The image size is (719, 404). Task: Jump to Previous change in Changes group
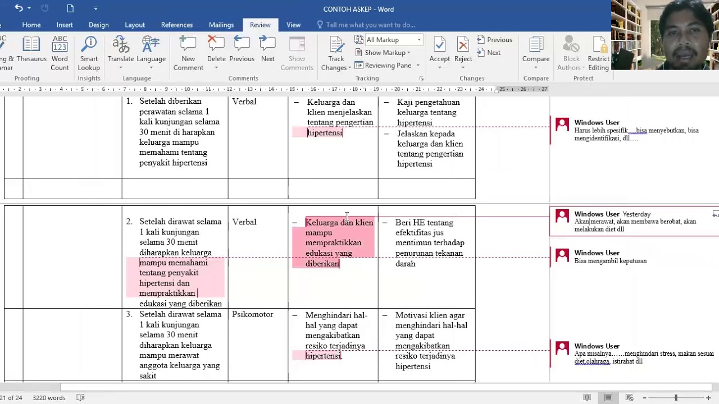click(494, 40)
